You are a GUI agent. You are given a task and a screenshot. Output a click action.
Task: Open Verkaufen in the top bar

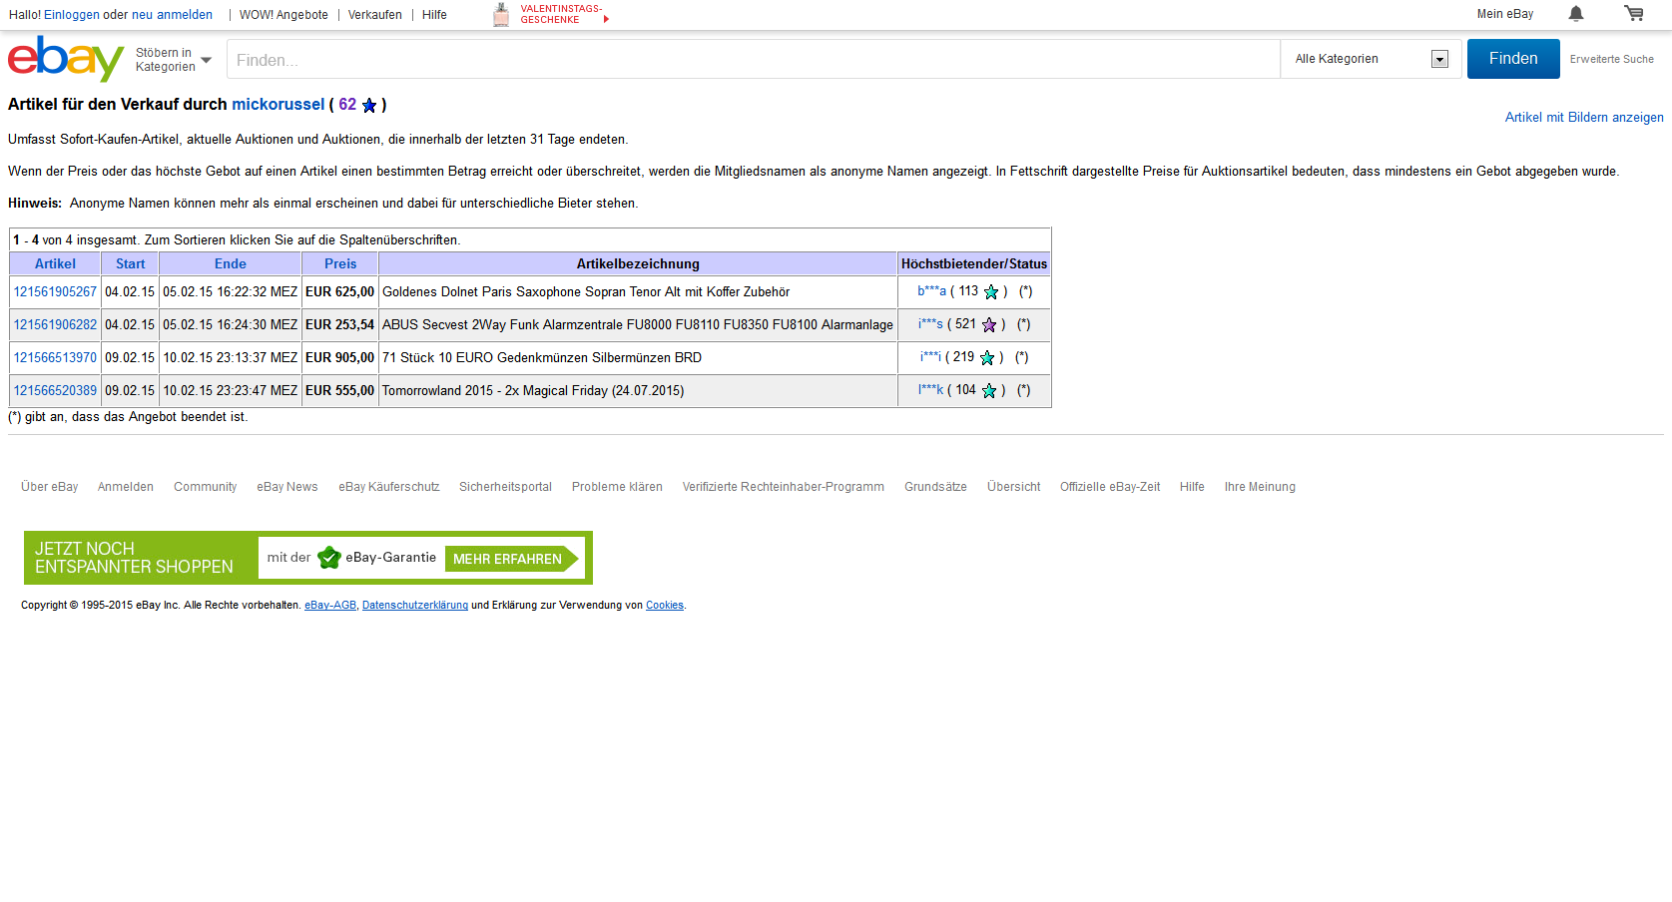coord(375,15)
